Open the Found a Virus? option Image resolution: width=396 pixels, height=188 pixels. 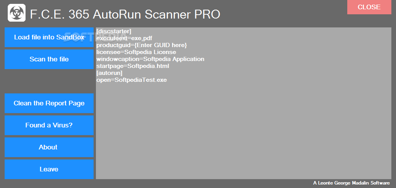tap(49, 125)
